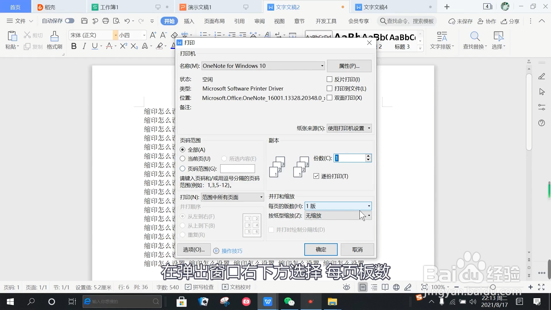The image size is (551, 310).
Task: Open Find and Replace magnifier icon
Action: click(x=475, y=36)
